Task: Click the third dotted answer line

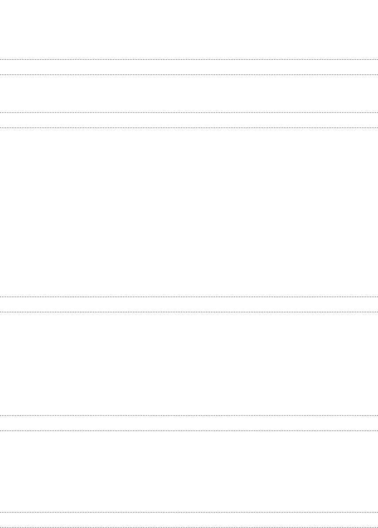Action: click(x=189, y=113)
